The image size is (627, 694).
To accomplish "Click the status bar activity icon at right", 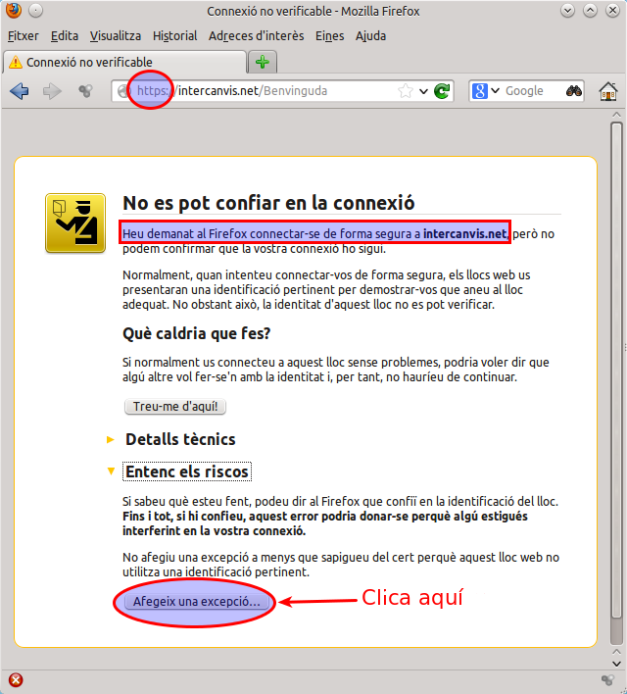I will [x=607, y=680].
